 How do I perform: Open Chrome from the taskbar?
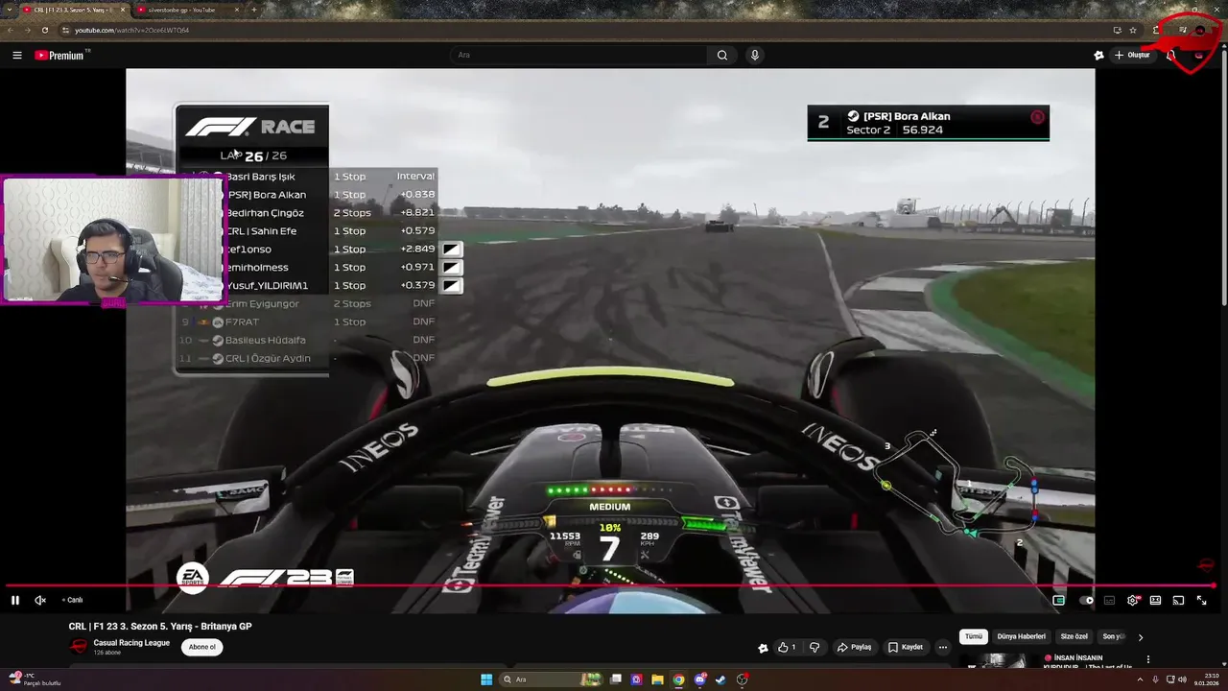click(x=678, y=679)
